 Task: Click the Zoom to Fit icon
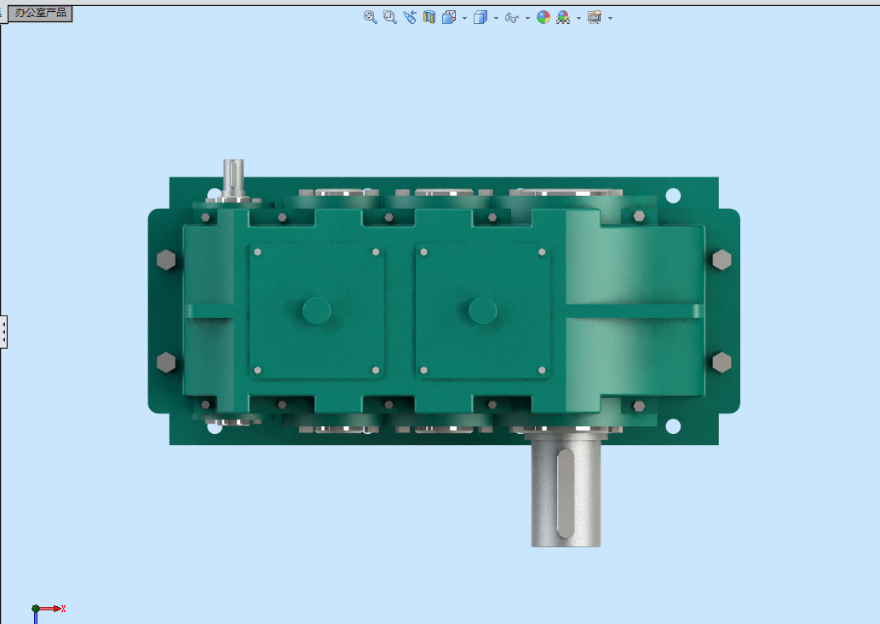370,17
